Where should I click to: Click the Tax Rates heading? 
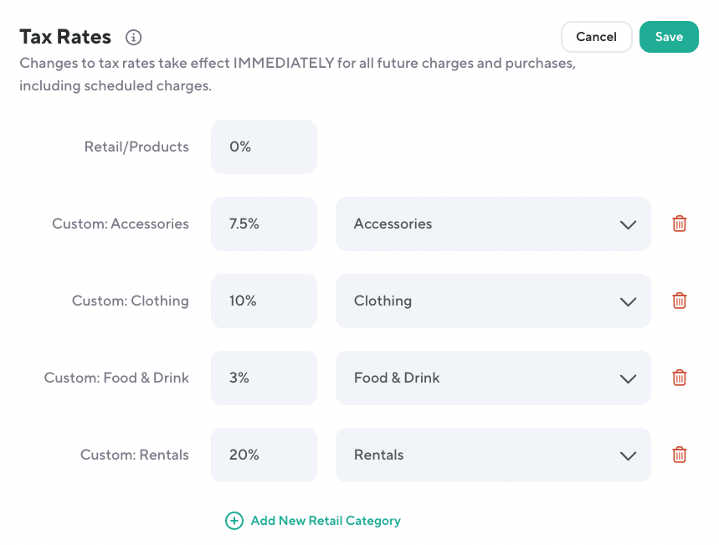(65, 37)
